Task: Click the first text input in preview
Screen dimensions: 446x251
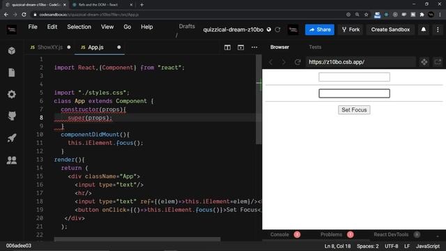Action: (x=354, y=77)
